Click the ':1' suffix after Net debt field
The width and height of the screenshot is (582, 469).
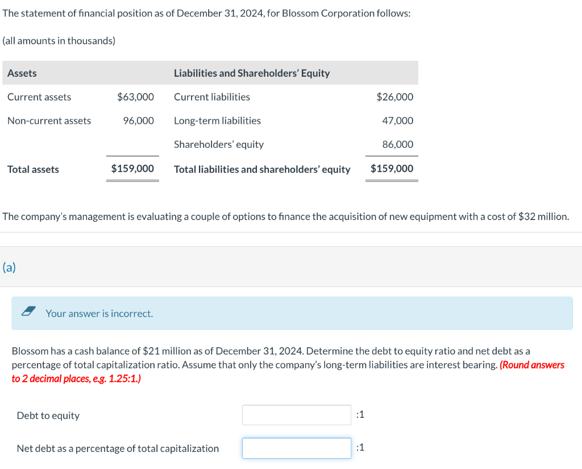[360, 447]
